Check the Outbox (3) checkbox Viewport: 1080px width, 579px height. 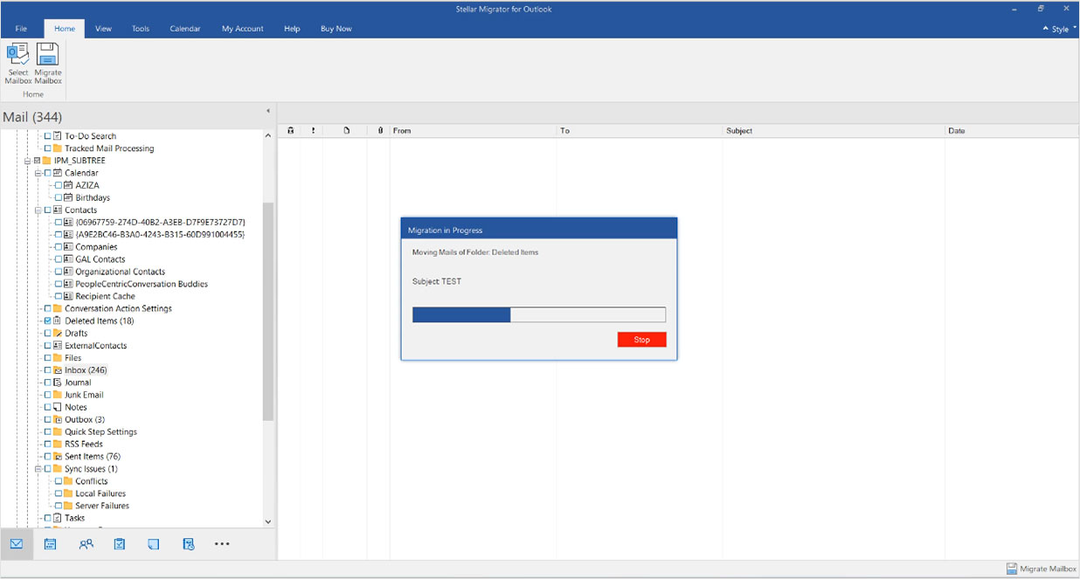pyautogui.click(x=47, y=419)
